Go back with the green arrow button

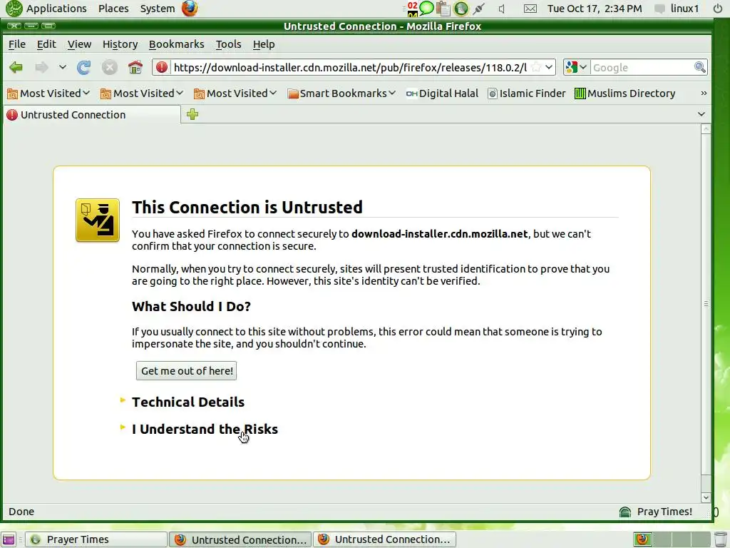16,68
